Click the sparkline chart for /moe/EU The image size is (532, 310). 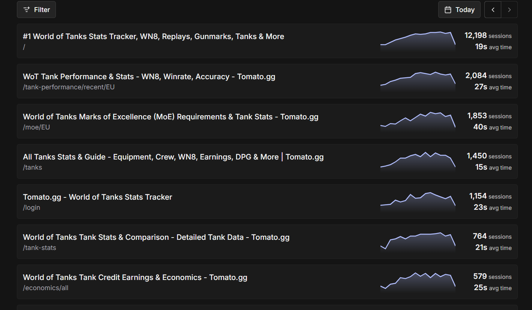(418, 121)
